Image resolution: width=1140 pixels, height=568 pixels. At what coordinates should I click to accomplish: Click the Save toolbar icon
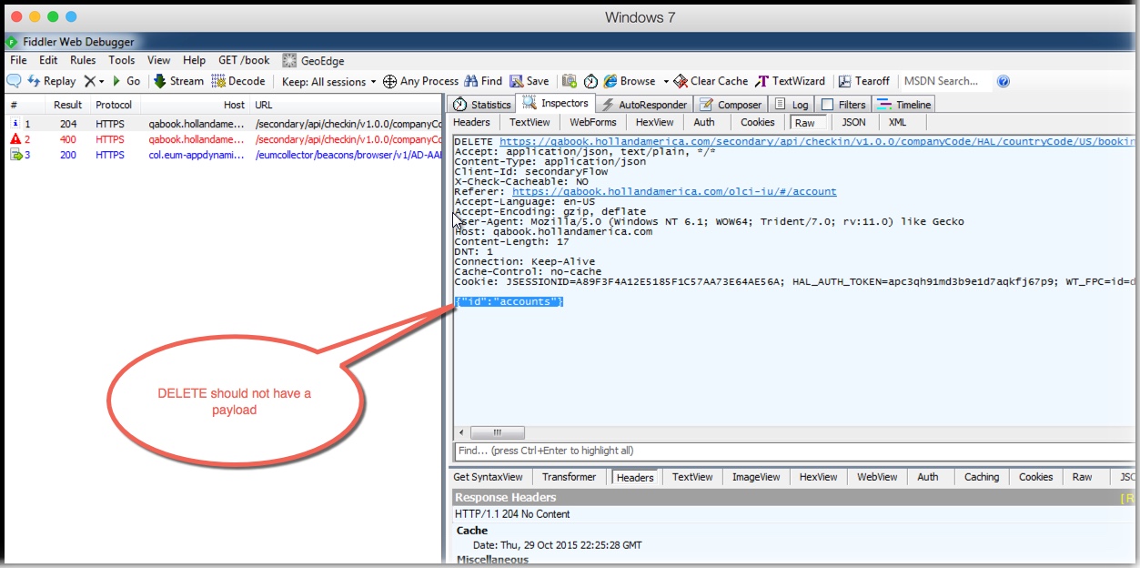pyautogui.click(x=517, y=81)
